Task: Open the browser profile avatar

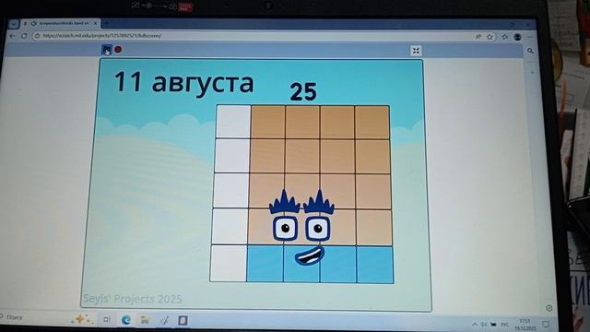Action: coord(518,37)
